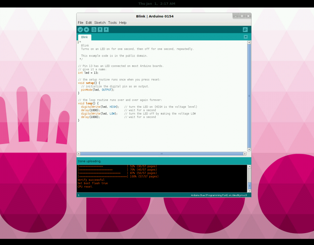Click 'pinMode(led, OUTPUT);' in the code
Viewport: 314px width, 245px height.
[97, 90]
